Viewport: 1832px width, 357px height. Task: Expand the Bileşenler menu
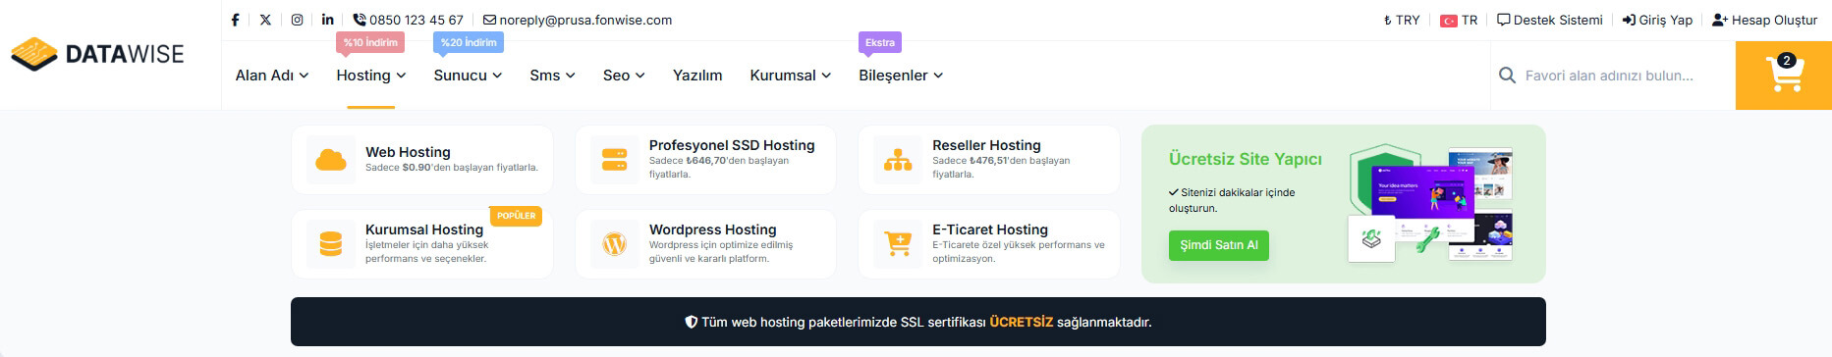point(901,76)
